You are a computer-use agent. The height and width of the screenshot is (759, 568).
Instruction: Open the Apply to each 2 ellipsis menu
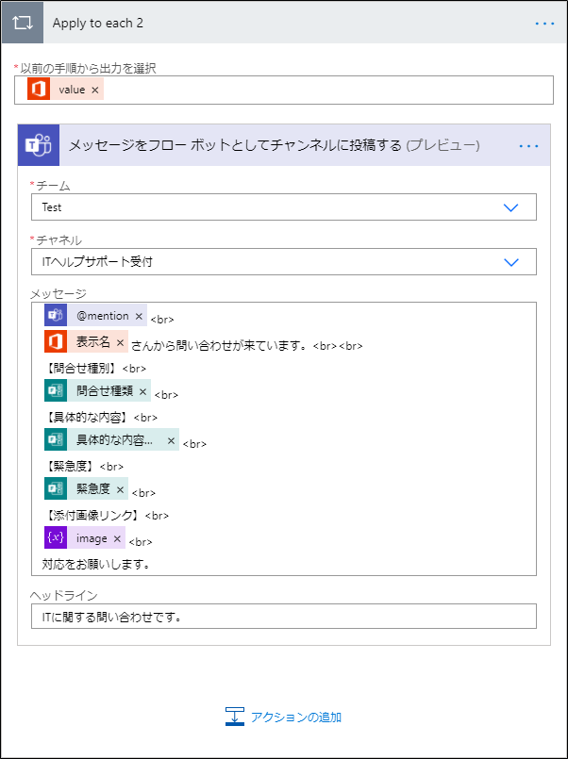click(x=544, y=24)
